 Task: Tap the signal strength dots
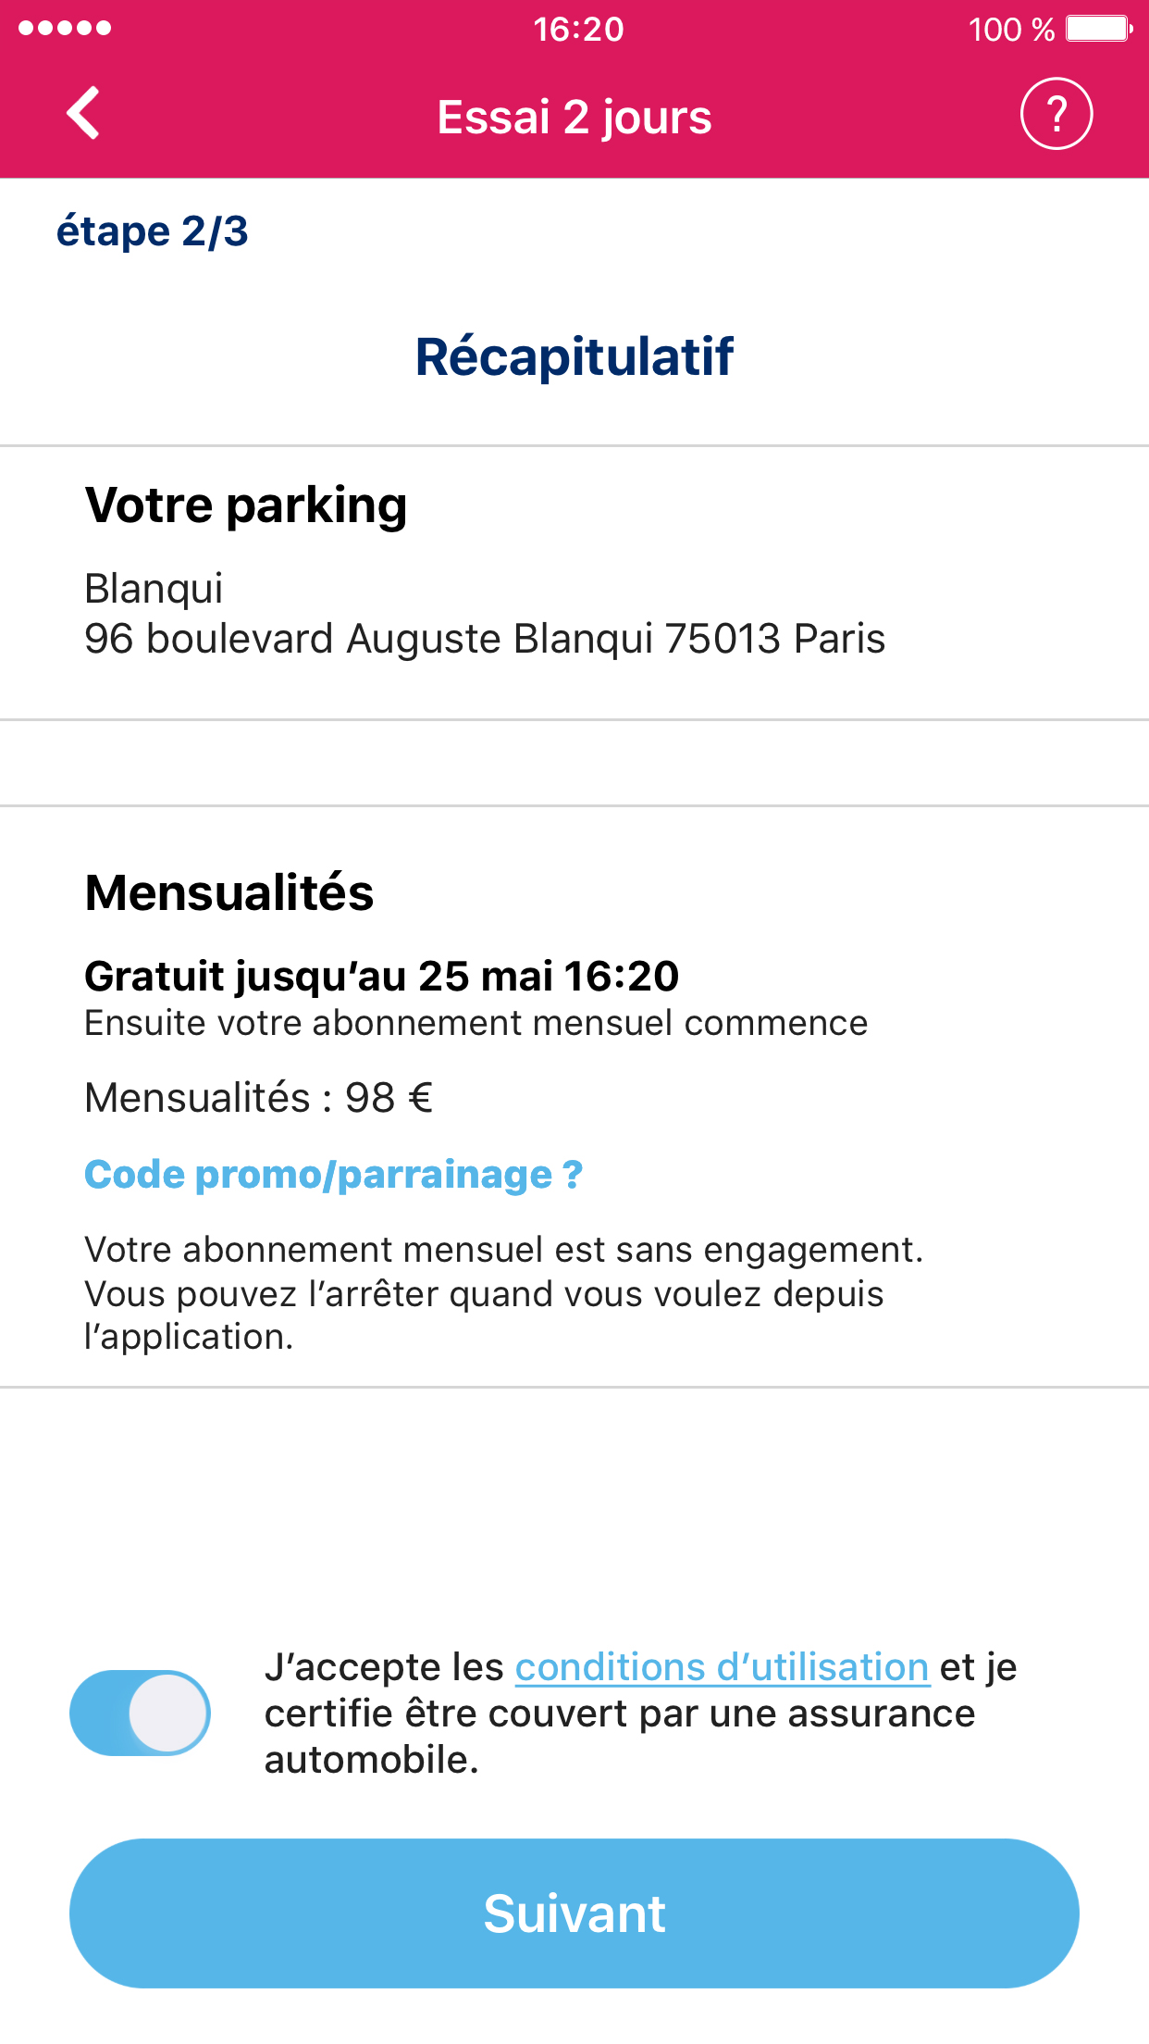click(65, 29)
